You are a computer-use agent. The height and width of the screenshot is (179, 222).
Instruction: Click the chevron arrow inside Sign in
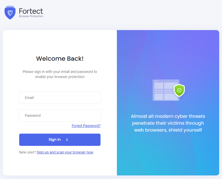click(x=67, y=140)
